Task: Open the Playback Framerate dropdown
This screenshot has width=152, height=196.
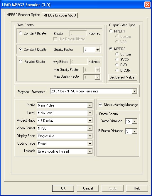Action: (x=134, y=91)
